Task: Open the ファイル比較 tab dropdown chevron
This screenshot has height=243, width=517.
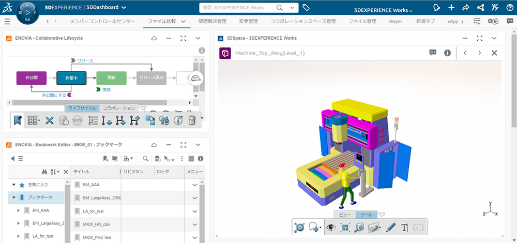Action: [184, 21]
